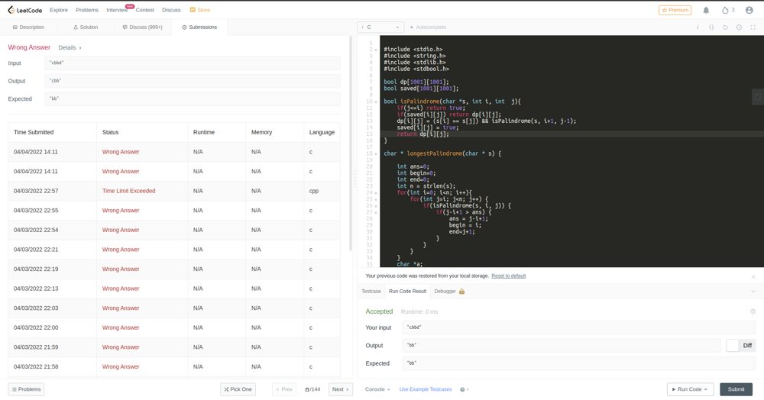Open 04/04/2022 14:11 first Wrong Answer submission
764x400 pixels.
(x=121, y=152)
